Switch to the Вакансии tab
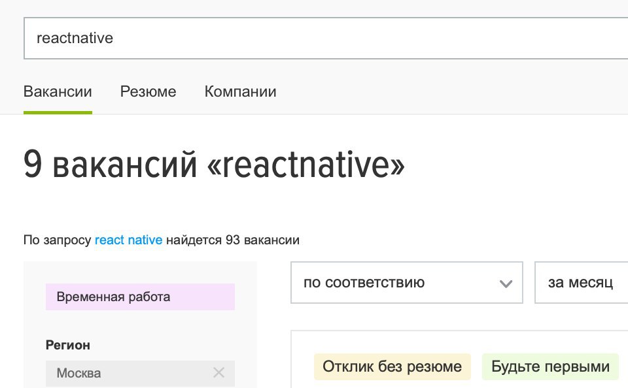 [58, 91]
